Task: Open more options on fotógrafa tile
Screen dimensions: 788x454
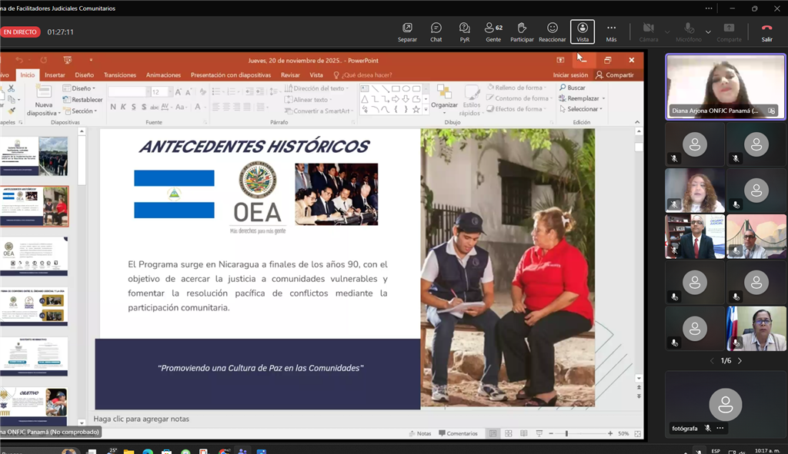Action: click(720, 428)
